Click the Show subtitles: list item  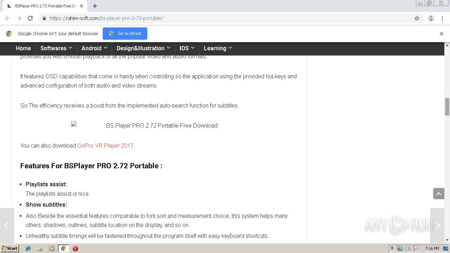pos(46,205)
